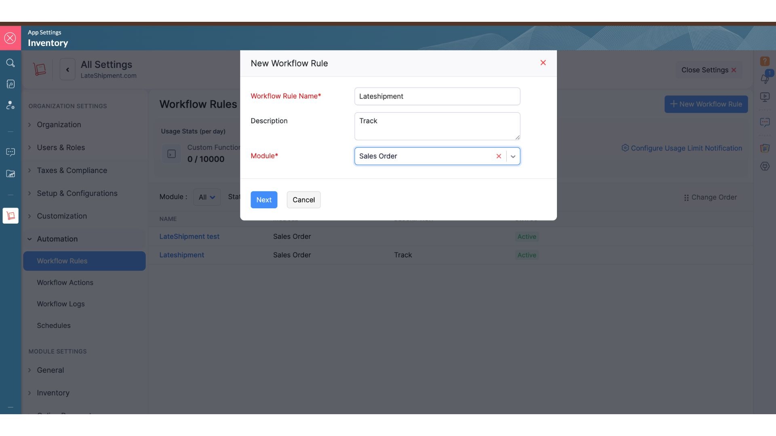Open Workflow Logs in sidebar
Image resolution: width=776 pixels, height=436 pixels.
point(61,304)
